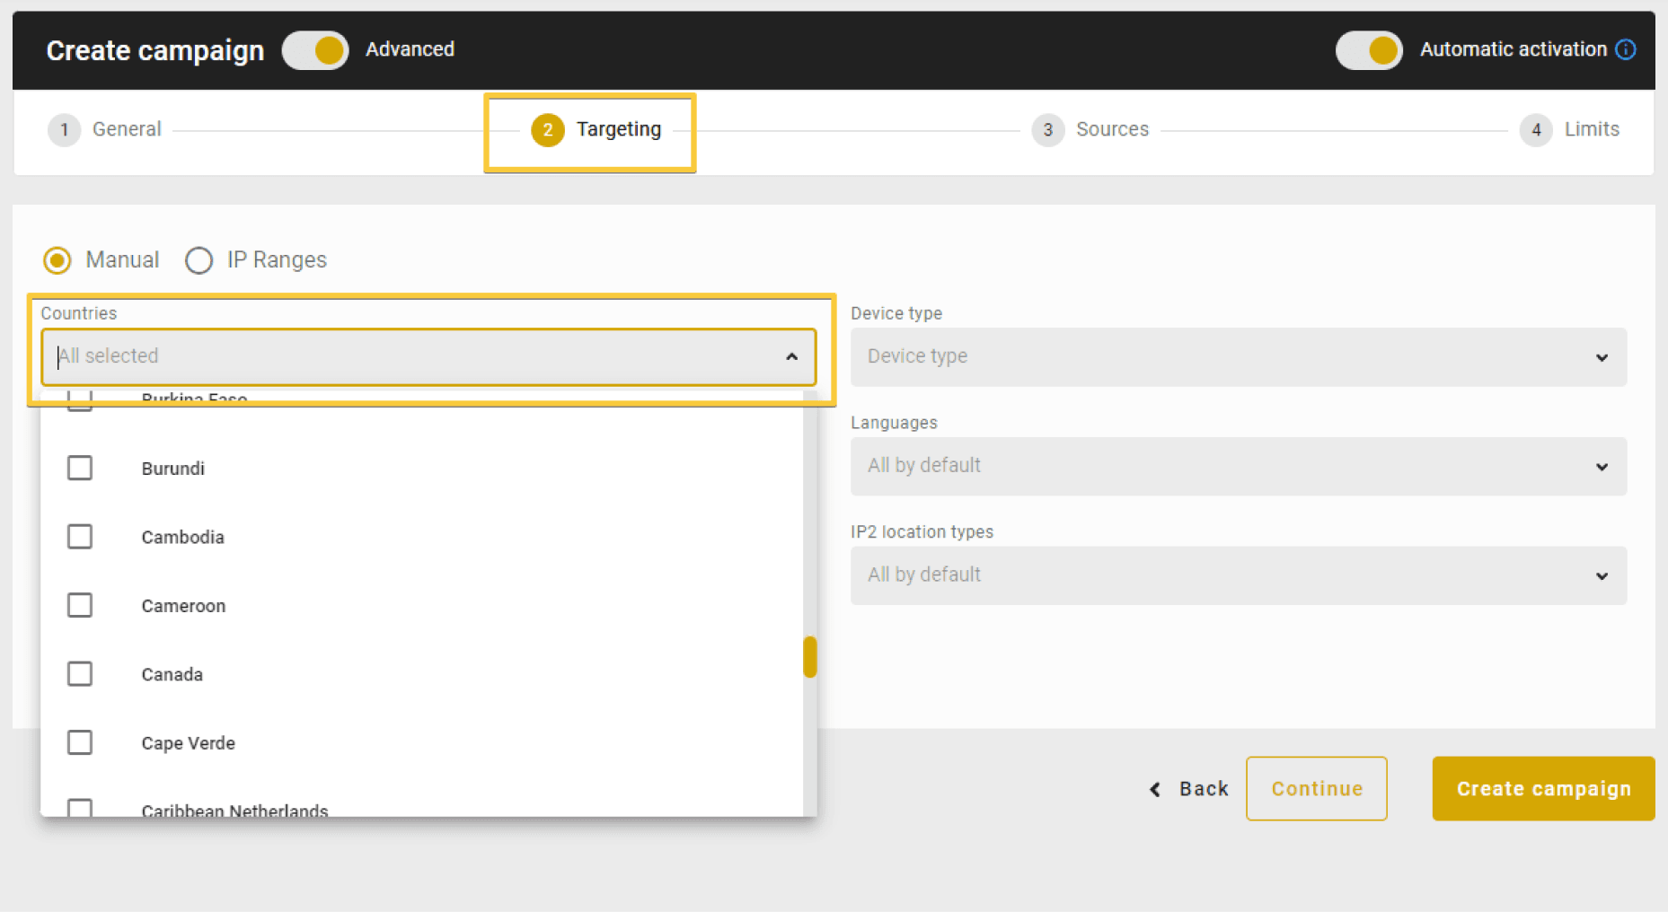Click step 4 Limits number icon
The image size is (1668, 912).
pyautogui.click(x=1535, y=130)
